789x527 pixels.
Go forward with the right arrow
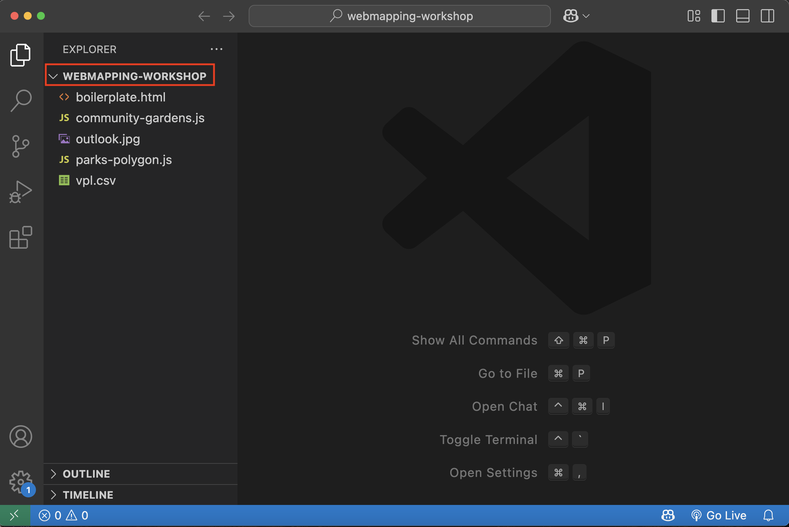coord(229,16)
